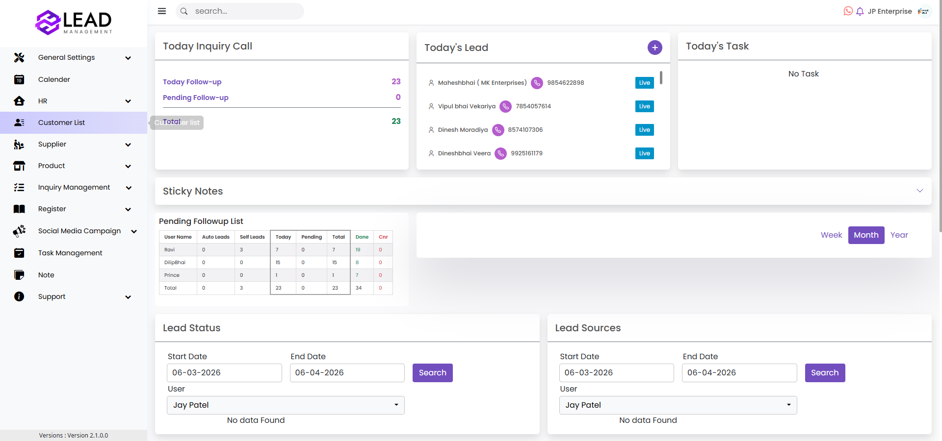Screen dimensions: 942x441
Task: Click the Customer List person icon
Action: coord(19,122)
